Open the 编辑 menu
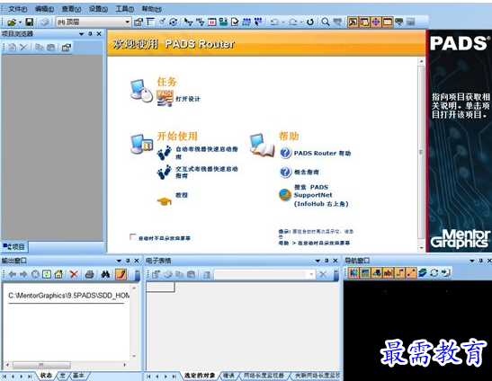492x381 pixels. coord(44,9)
